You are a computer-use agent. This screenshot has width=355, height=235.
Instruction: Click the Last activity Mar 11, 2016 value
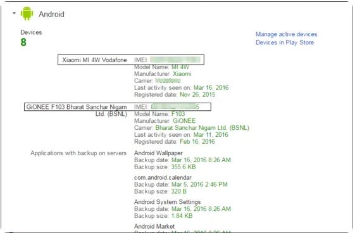(211, 135)
